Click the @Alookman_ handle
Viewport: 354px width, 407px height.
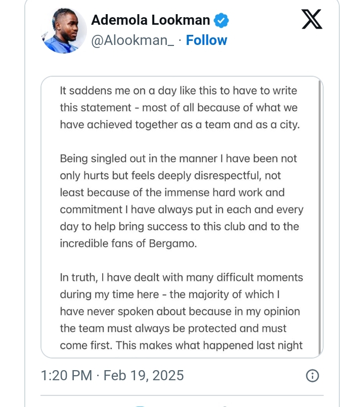(x=132, y=40)
